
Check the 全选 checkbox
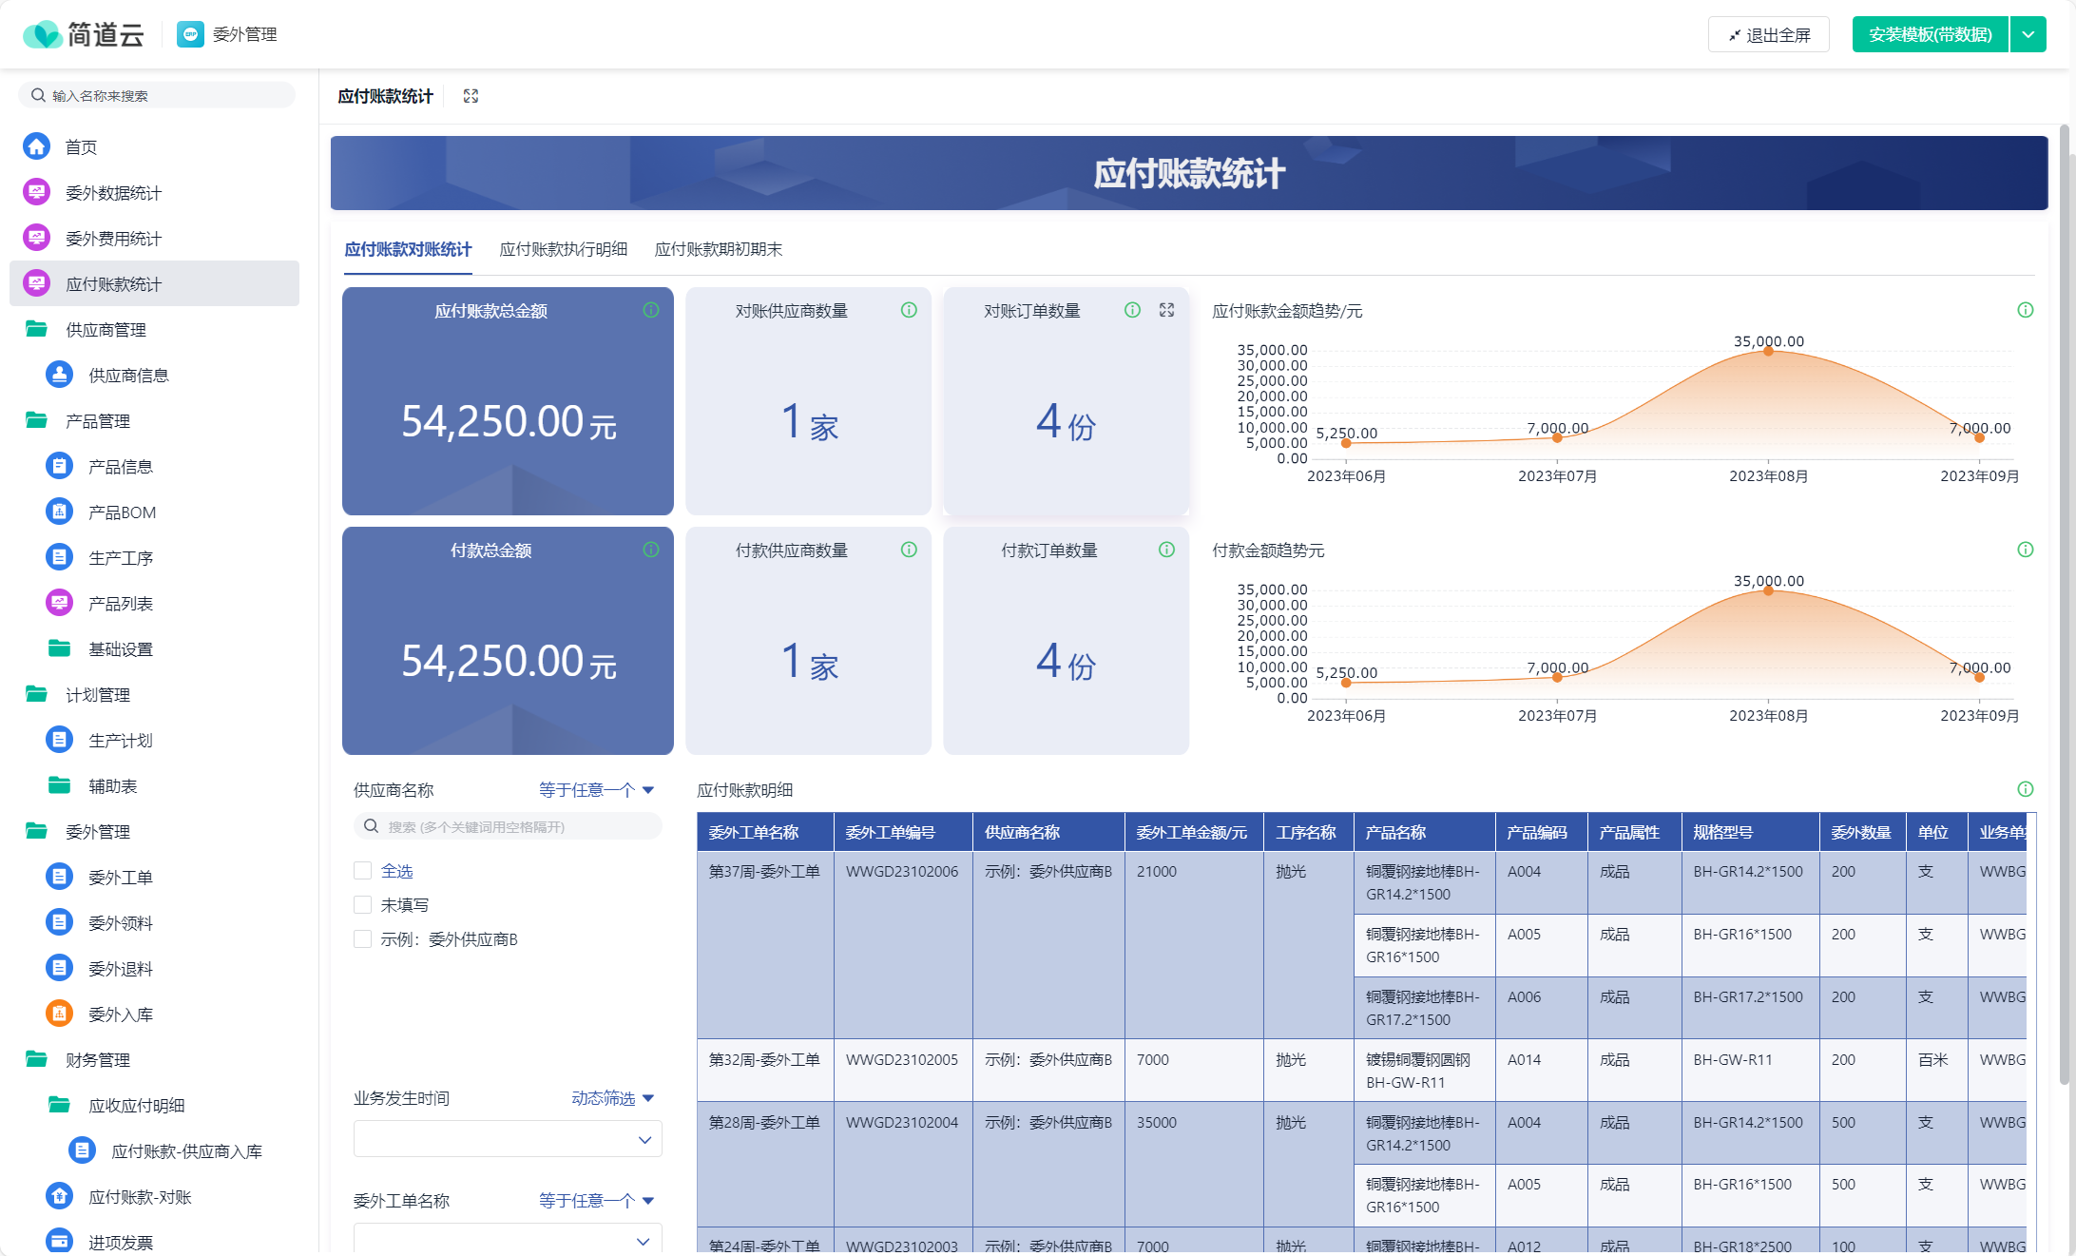(362, 871)
